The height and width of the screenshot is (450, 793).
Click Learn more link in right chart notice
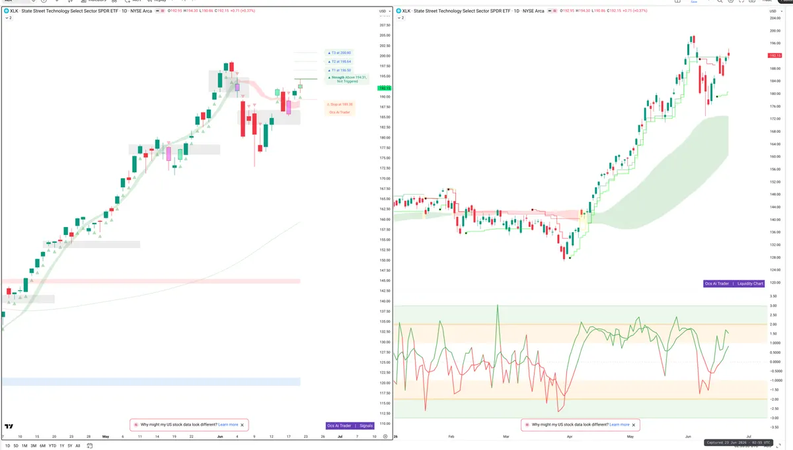(x=619, y=425)
